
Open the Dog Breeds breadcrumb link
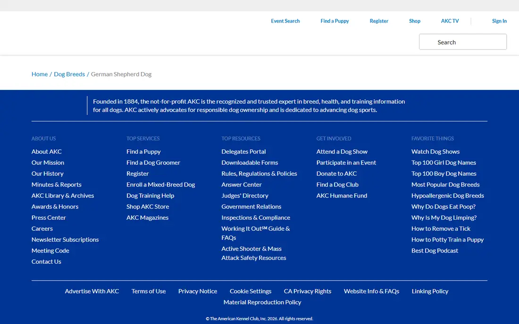[69, 74]
